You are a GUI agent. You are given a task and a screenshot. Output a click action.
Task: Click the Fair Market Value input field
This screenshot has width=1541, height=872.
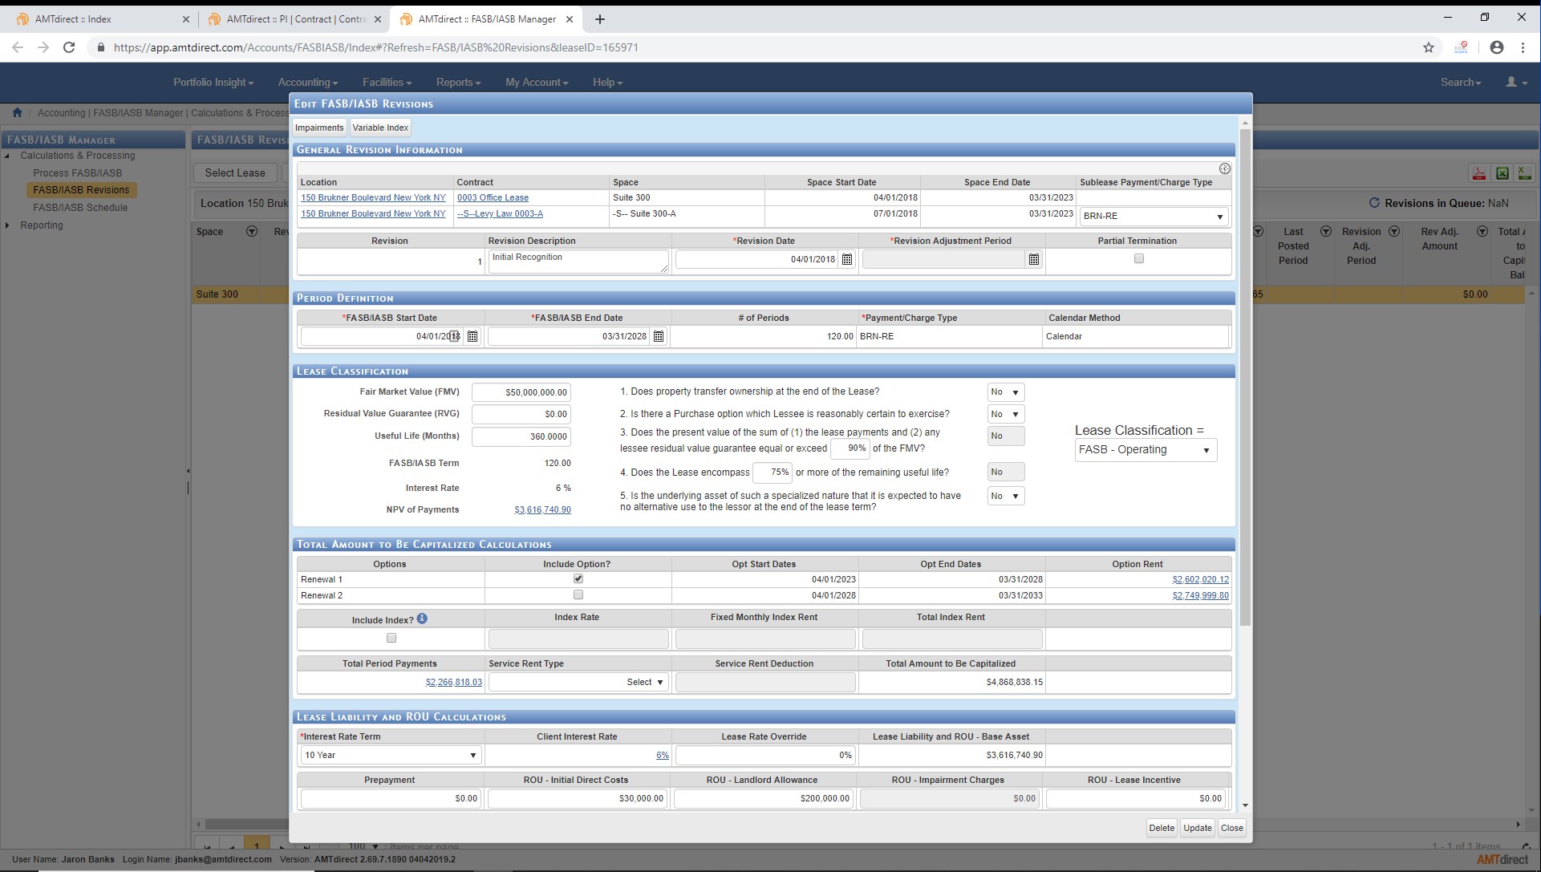521,392
